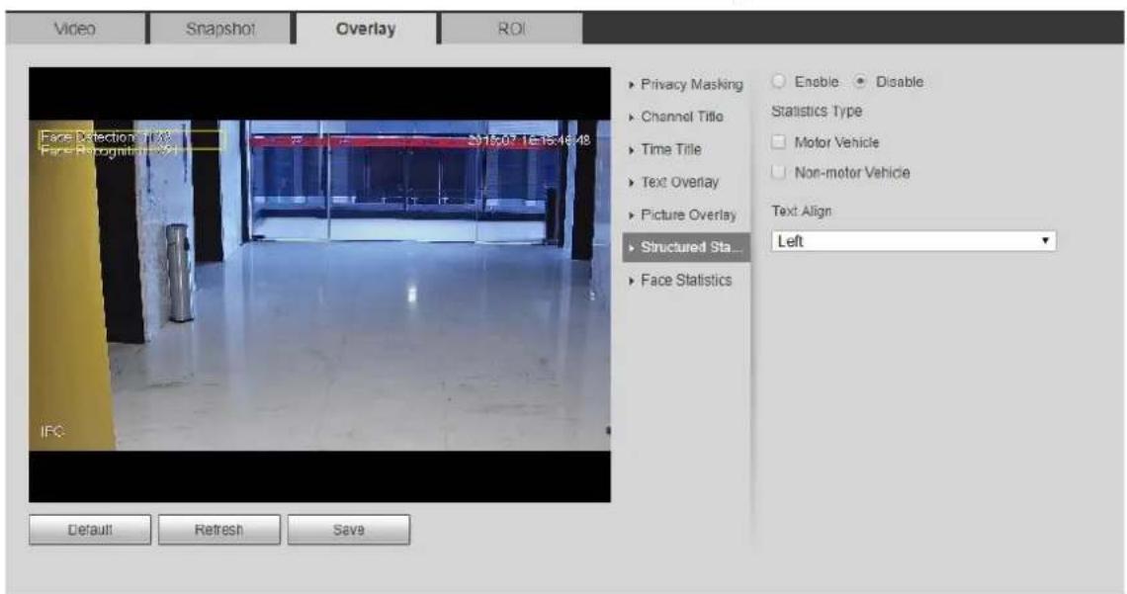Check the Motor Vehicle checkbox
The width and height of the screenshot is (1127, 594).
[778, 141]
